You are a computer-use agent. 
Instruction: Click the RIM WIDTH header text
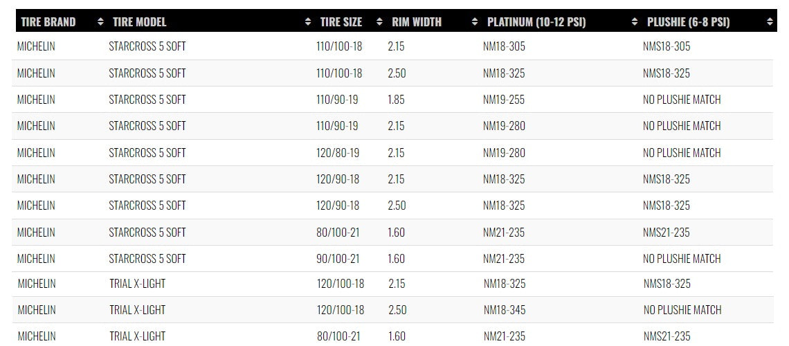point(416,22)
